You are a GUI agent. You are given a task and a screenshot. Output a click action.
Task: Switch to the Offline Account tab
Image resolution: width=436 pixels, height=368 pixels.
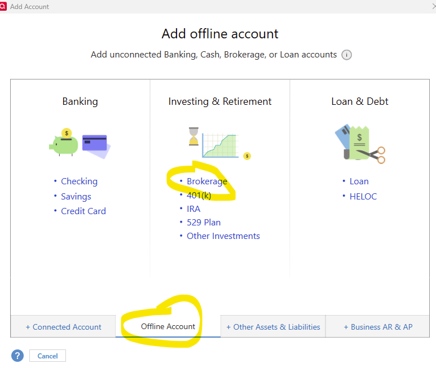tap(168, 326)
